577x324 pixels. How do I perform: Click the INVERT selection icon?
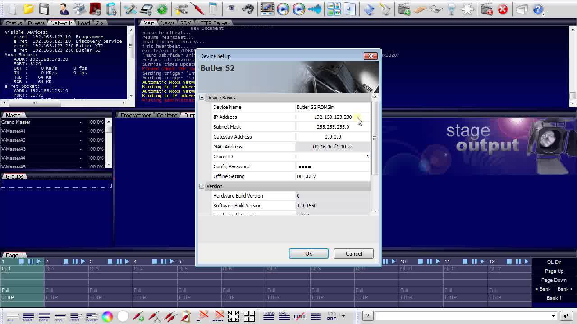coord(92,316)
